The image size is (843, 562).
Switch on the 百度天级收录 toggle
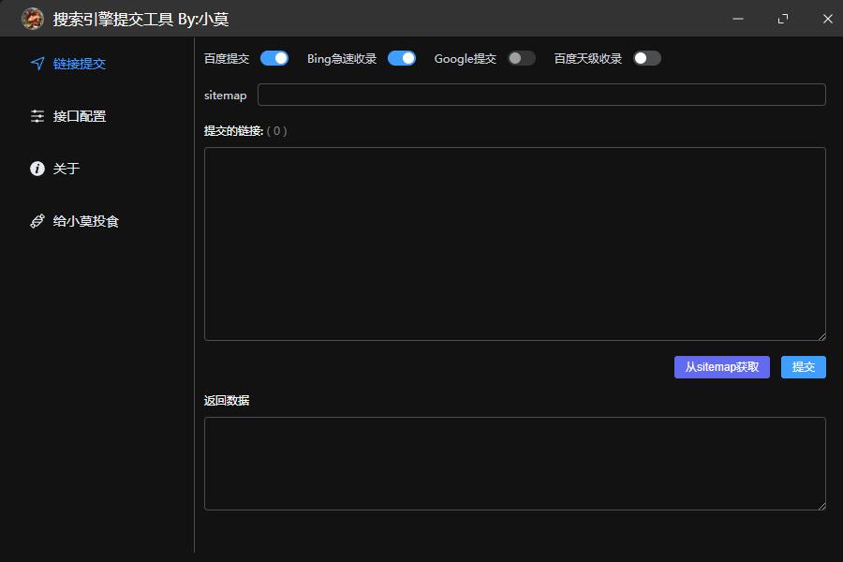647,58
